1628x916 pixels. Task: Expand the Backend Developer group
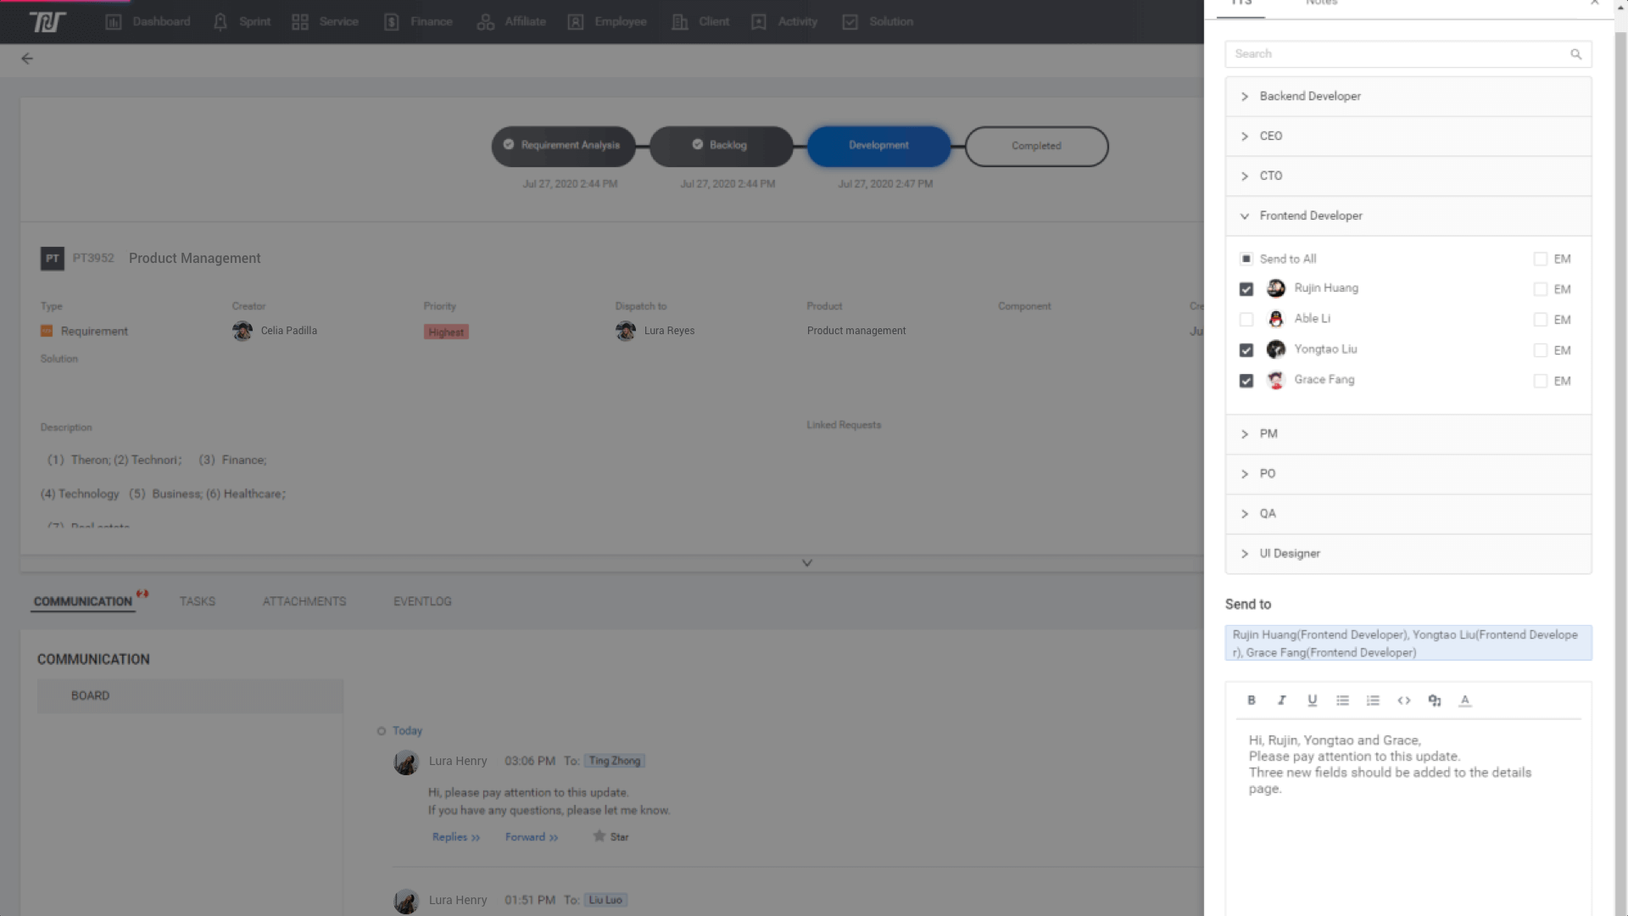(1310, 97)
